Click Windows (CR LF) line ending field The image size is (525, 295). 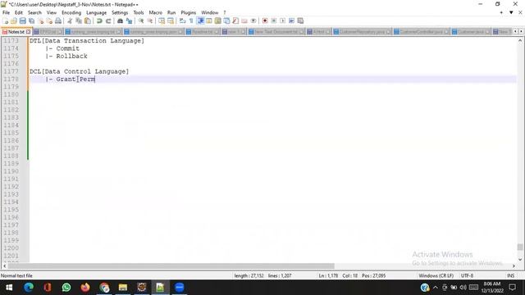436,275
